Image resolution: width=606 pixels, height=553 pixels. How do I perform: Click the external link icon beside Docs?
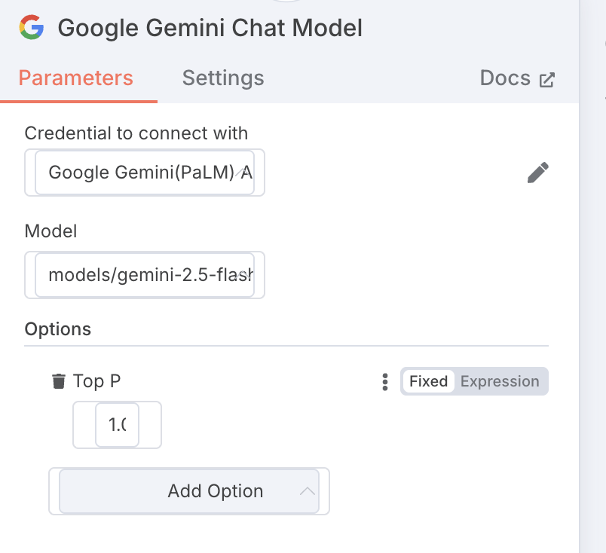pos(547,79)
